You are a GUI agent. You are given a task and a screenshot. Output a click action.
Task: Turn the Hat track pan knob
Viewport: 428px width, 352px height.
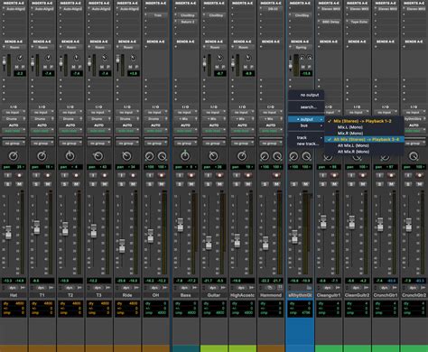[x=14, y=156]
